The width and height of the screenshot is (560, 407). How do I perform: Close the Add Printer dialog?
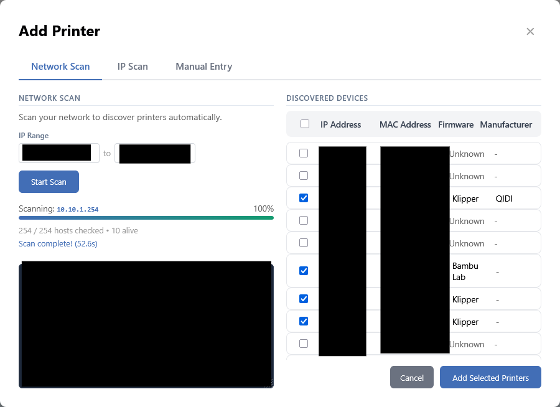530,32
